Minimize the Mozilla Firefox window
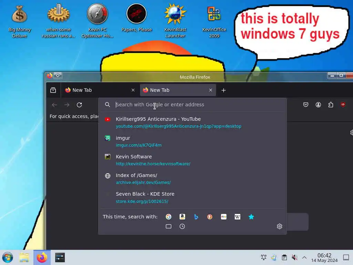 coord(332,76)
